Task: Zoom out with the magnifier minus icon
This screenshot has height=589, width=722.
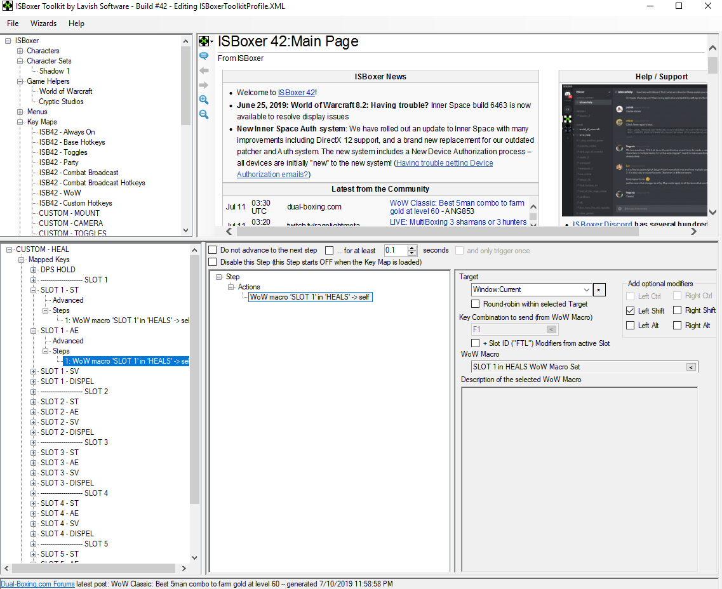Action: pyautogui.click(x=204, y=115)
